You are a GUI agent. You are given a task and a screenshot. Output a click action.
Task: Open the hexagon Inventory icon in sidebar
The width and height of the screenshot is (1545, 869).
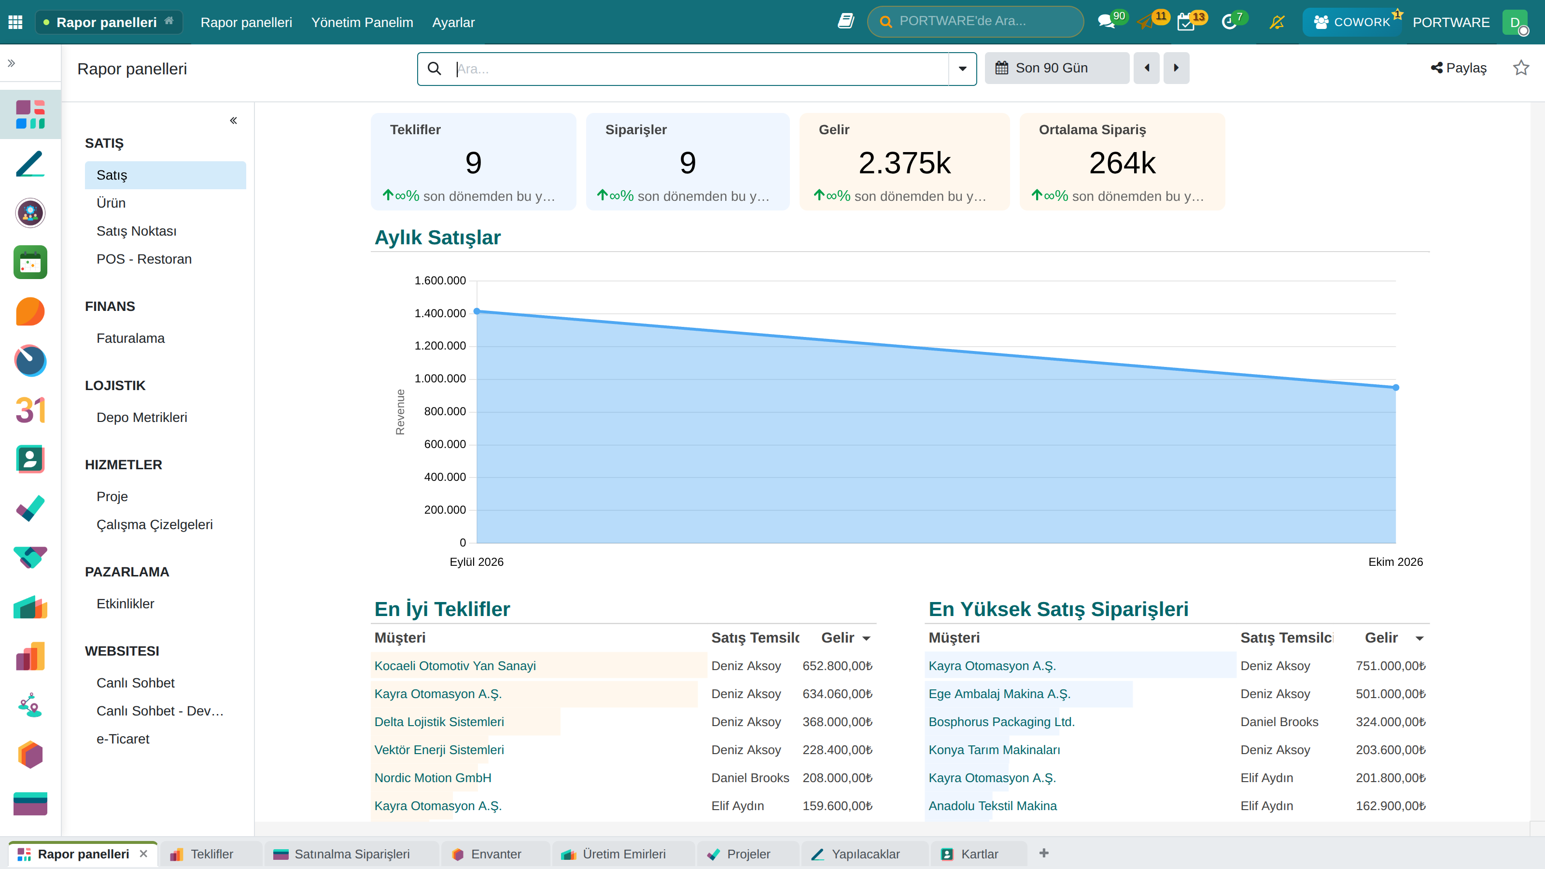click(x=30, y=755)
